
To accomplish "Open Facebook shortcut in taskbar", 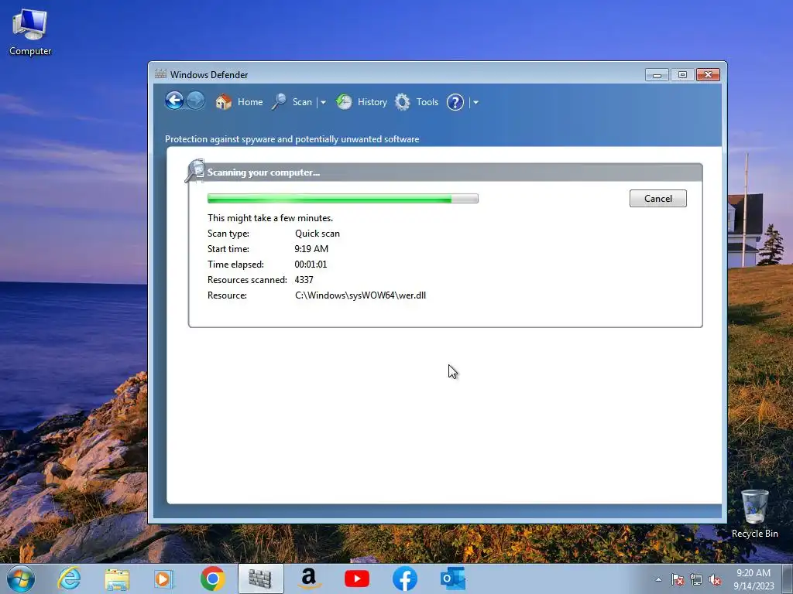I will [x=404, y=579].
